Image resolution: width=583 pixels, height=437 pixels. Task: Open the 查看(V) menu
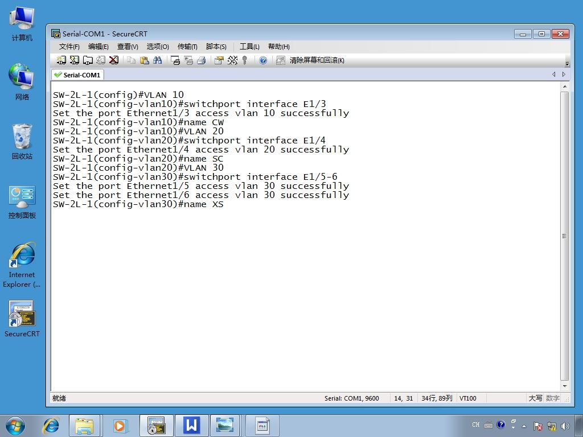click(x=128, y=47)
